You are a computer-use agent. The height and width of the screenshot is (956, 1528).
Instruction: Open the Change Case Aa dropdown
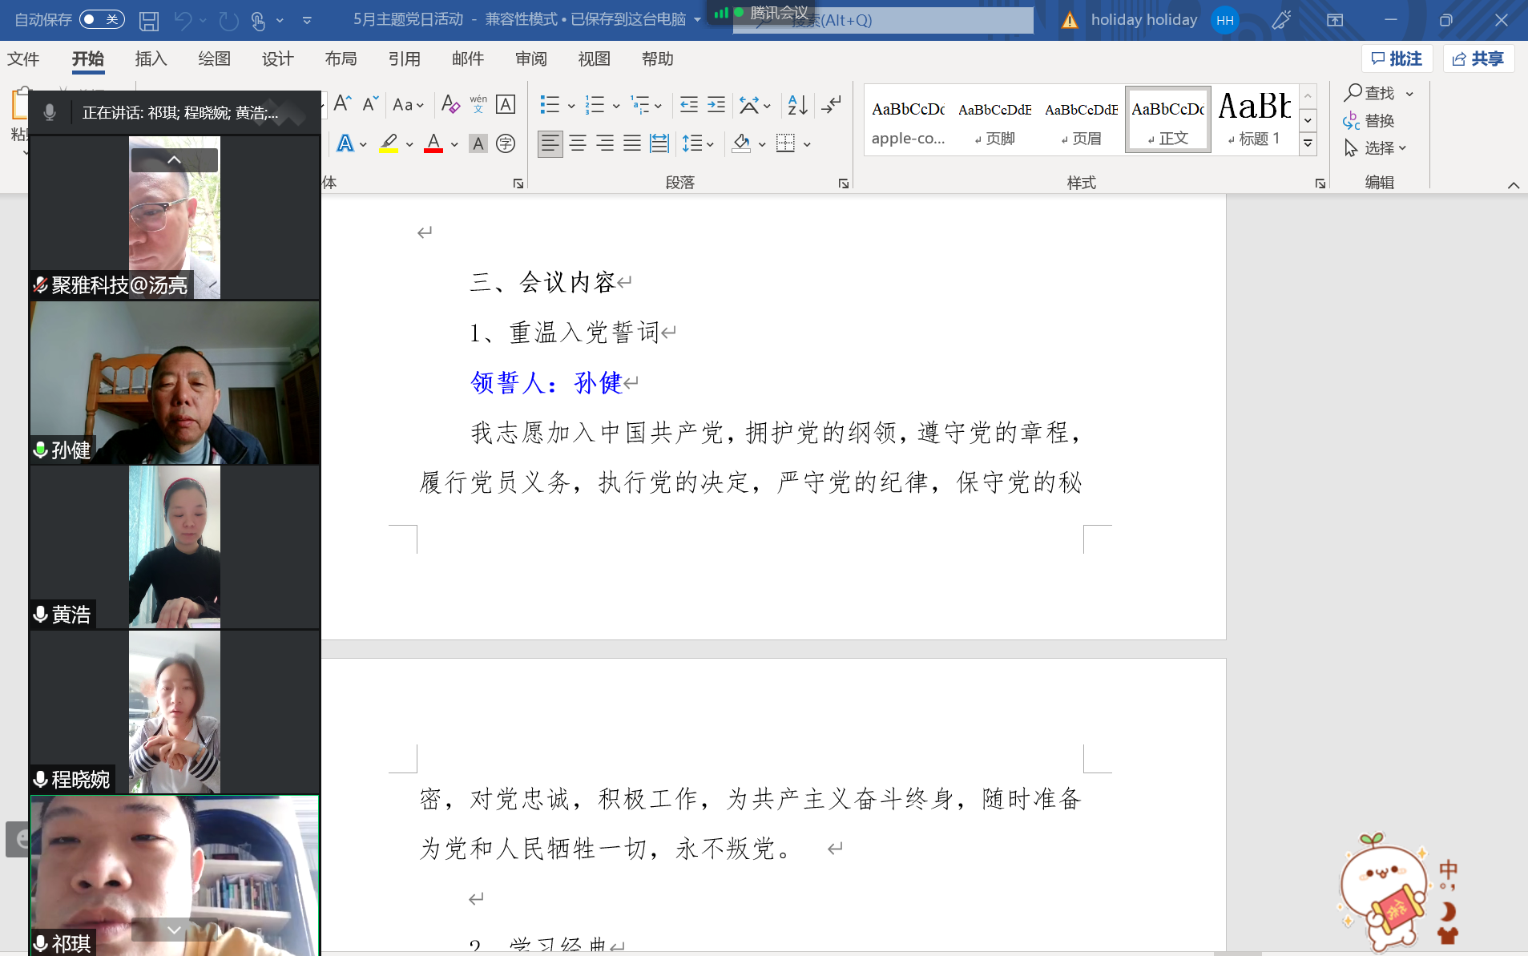click(x=408, y=104)
